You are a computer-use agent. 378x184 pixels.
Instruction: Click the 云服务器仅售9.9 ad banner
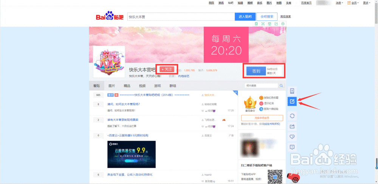(x=132, y=154)
